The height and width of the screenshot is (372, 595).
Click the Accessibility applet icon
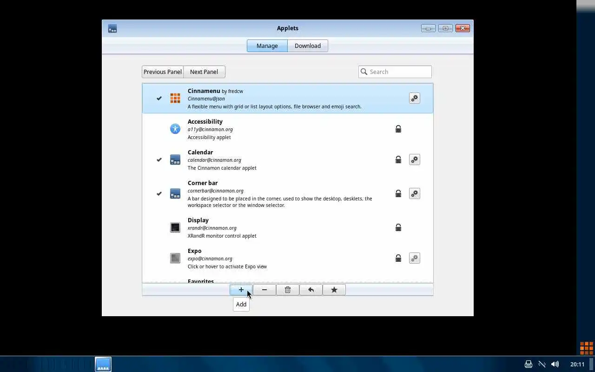coord(175,129)
